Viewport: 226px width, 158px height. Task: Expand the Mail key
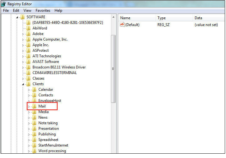[x=29, y=107]
